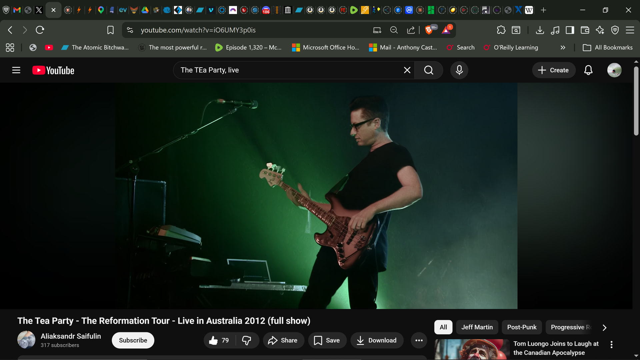
Task: Open a new browser tab
Action: coord(543,10)
